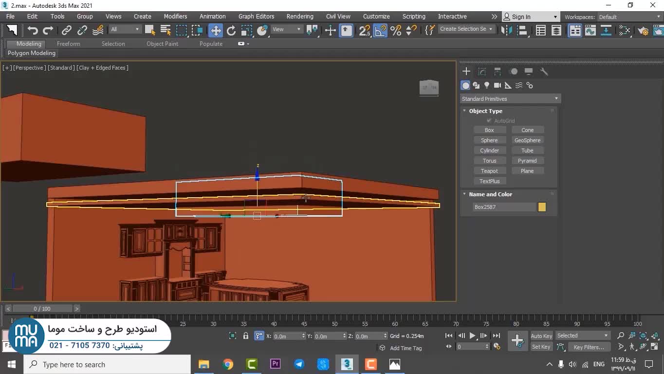The width and height of the screenshot is (664, 374).
Task: Choose the Cameras category icon
Action: tap(497, 85)
